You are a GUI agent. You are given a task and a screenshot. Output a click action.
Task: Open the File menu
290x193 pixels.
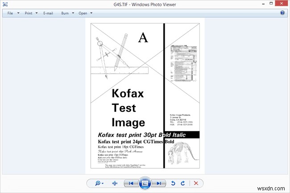point(10,13)
